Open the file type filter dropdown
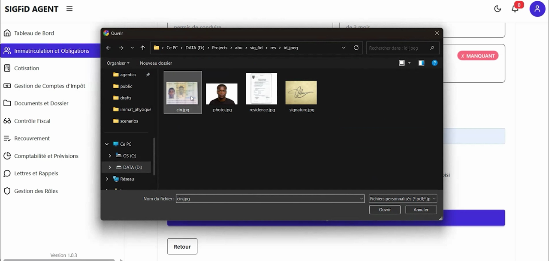The height and width of the screenshot is (261, 549). [x=403, y=198]
